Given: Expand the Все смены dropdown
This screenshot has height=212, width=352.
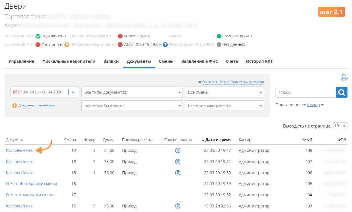Looking at the screenshot, I should pyautogui.click(x=224, y=92).
